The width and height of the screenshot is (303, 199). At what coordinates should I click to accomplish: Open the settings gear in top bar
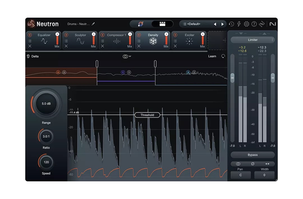point(246,24)
